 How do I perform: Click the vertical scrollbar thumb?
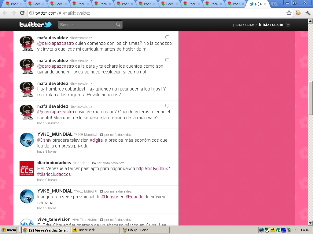(311, 98)
